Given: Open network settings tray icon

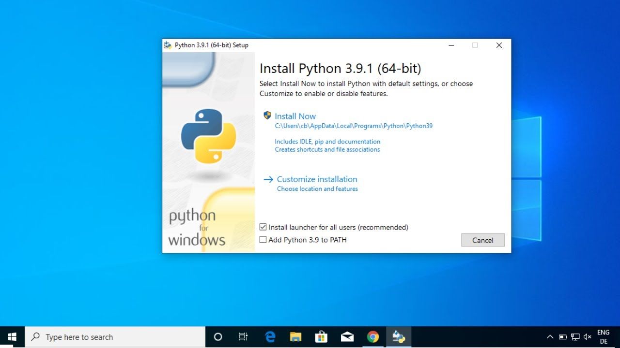Looking at the screenshot, I should click(x=575, y=337).
